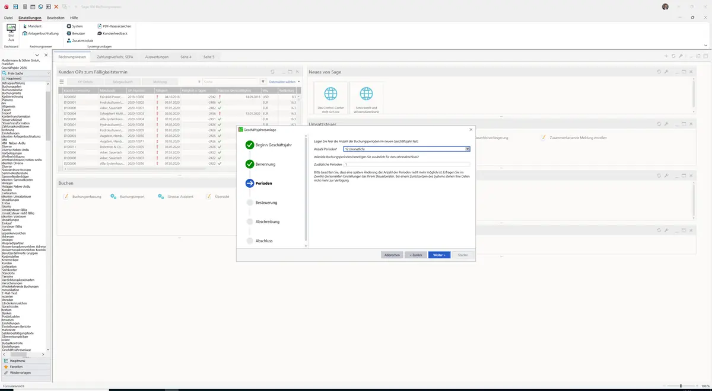Switch to the Seite 4 tab
This screenshot has height=391, width=712.
tap(186, 57)
